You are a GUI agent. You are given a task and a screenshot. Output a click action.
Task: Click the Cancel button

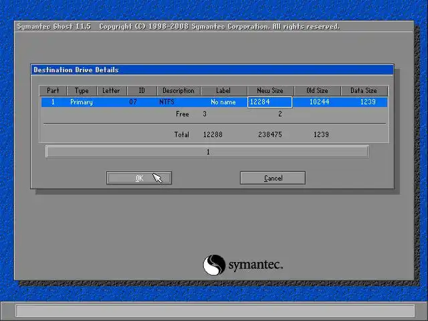[273, 178]
